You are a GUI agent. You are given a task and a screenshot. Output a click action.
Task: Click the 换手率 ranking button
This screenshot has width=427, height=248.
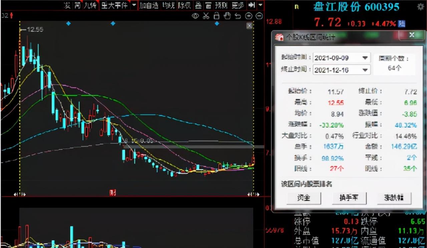pos(349,198)
